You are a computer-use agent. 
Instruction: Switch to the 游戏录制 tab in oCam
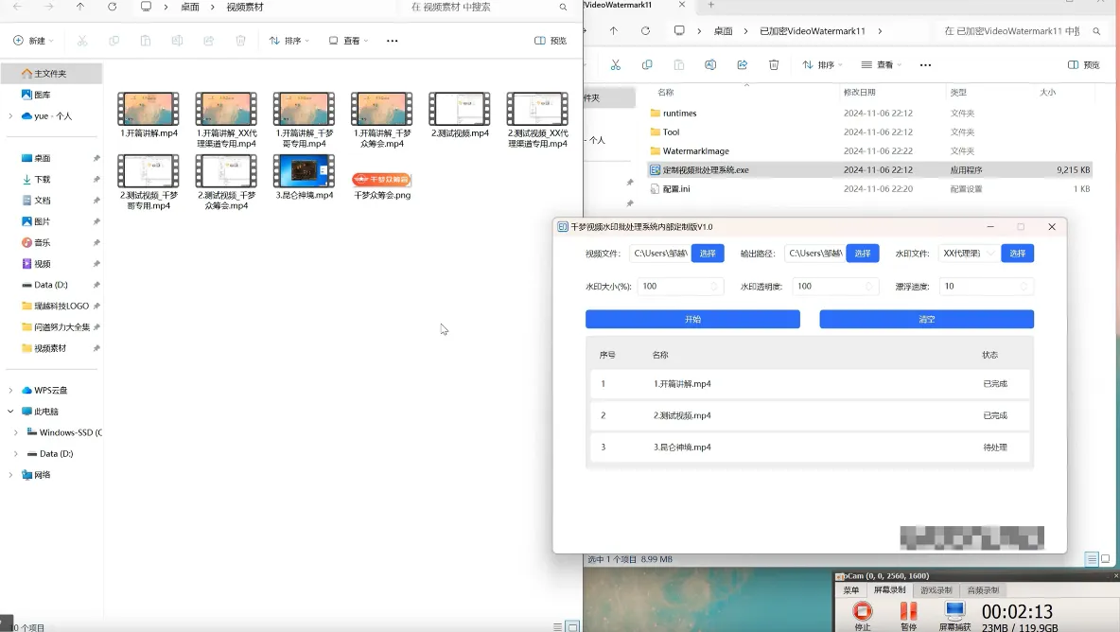(936, 590)
